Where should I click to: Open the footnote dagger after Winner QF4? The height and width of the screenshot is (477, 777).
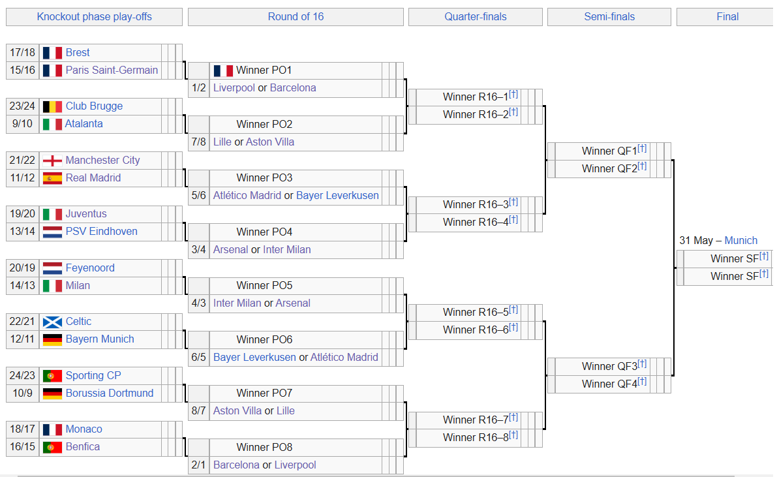(x=642, y=381)
